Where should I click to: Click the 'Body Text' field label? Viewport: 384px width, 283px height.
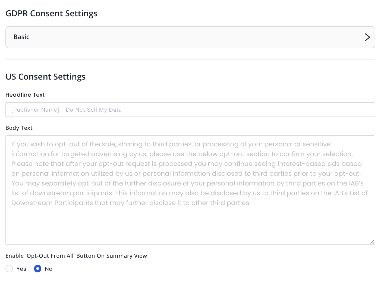19,128
